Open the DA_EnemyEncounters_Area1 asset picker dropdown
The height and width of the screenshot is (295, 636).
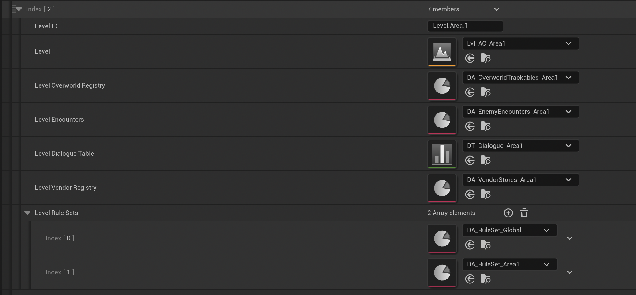point(568,112)
